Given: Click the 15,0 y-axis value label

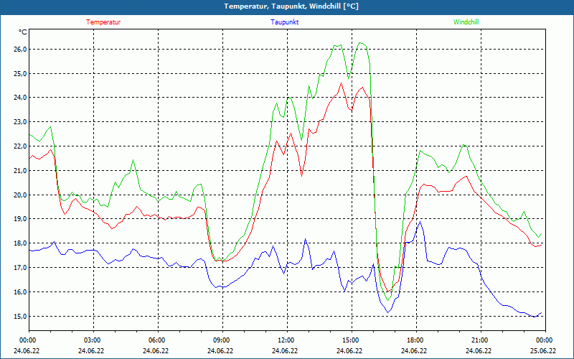Looking at the screenshot, I should (x=19, y=316).
